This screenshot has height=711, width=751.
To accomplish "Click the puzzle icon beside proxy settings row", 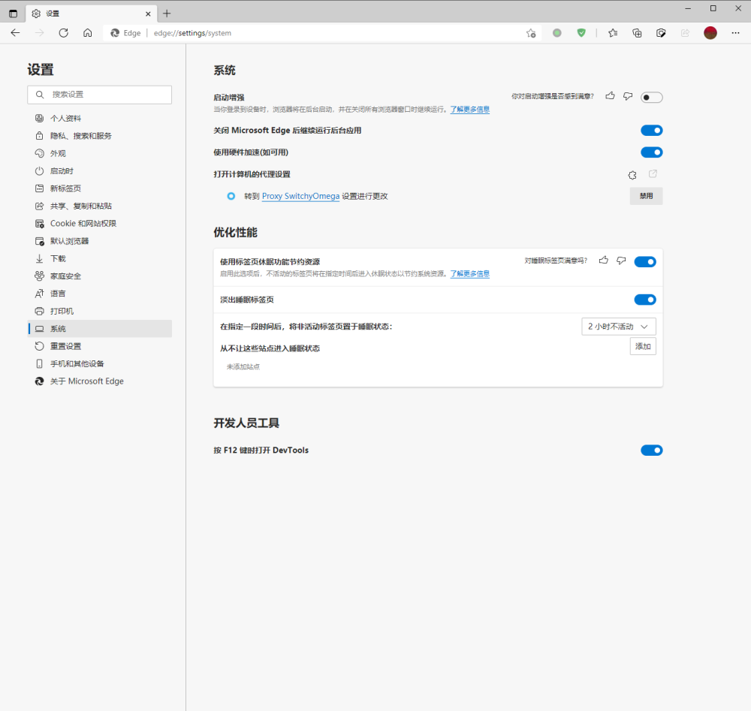I will tap(632, 174).
